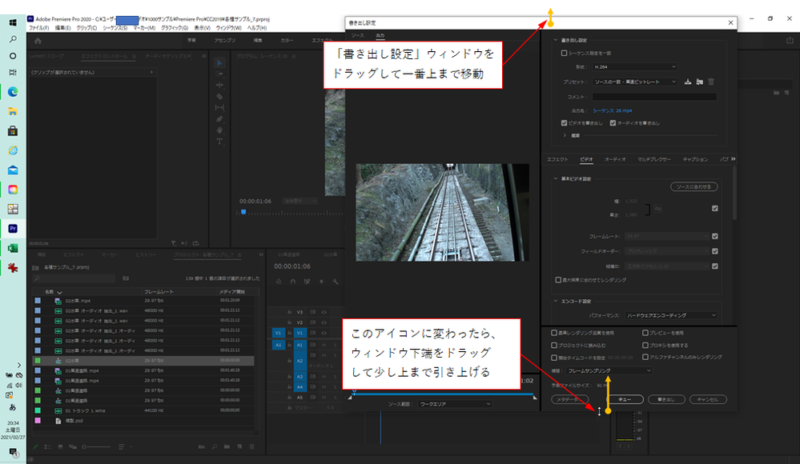Enable '最大深度に合わせてレンダリング' checkbox

(558, 280)
